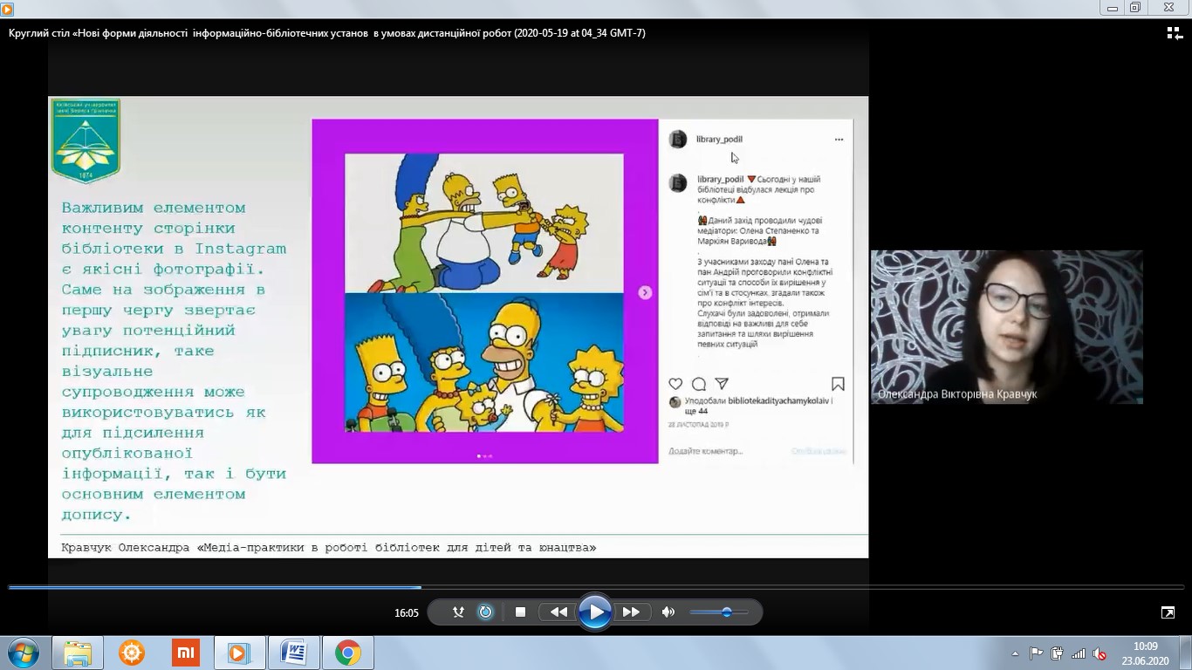Open the network tray icon
This screenshot has height=670, width=1192.
tap(1079, 653)
